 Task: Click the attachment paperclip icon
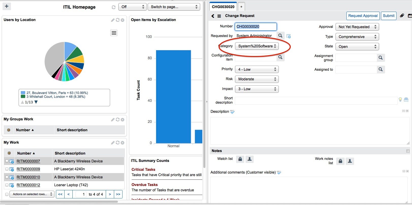point(402,16)
